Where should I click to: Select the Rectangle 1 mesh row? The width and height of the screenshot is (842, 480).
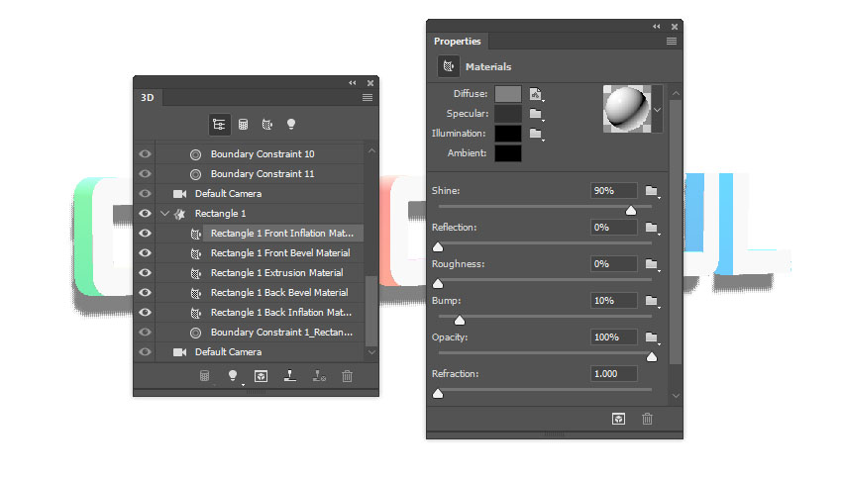click(x=260, y=214)
